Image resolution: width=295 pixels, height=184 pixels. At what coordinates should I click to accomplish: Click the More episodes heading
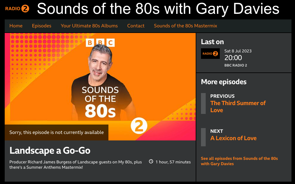click(224, 82)
